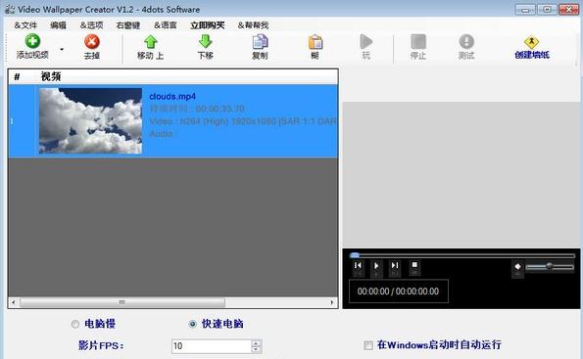The width and height of the screenshot is (583, 359).
Task: Minimize the Video Wallpaper Creator window
Action: (525, 9)
